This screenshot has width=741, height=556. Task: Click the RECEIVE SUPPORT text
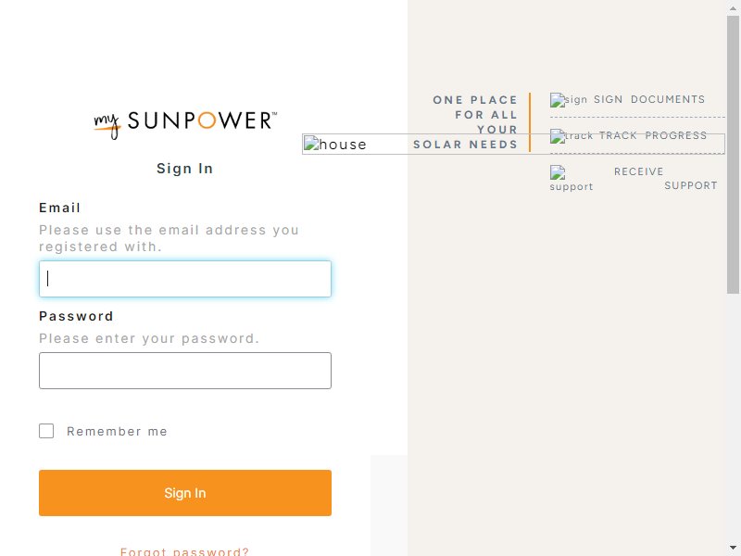pyautogui.click(x=665, y=178)
